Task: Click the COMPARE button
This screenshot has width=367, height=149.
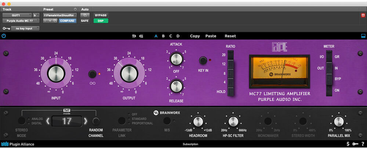Action: (68, 21)
